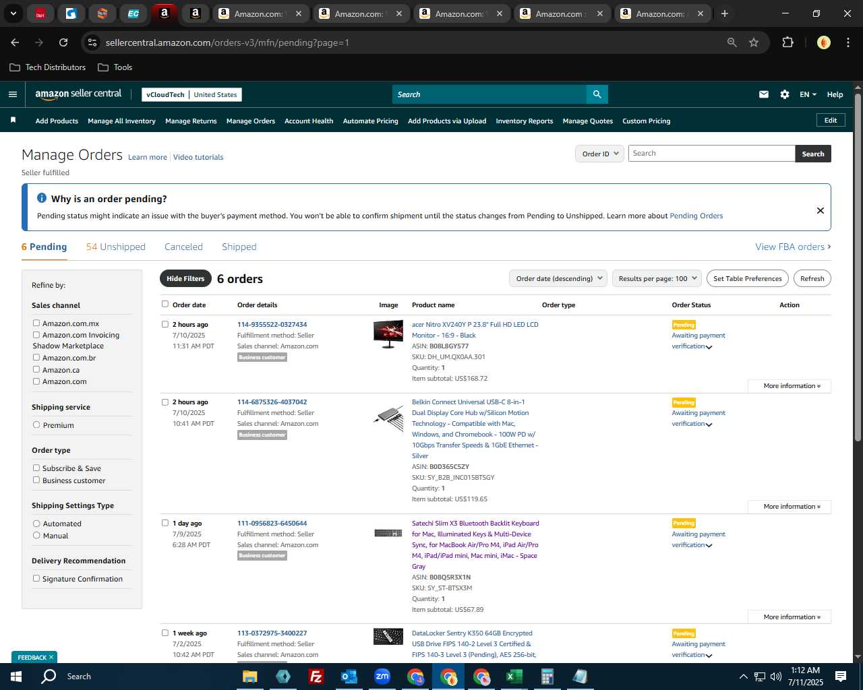Screen dimensions: 863x690
Task: Open browser extensions puzzle icon
Action: pyautogui.click(x=787, y=42)
